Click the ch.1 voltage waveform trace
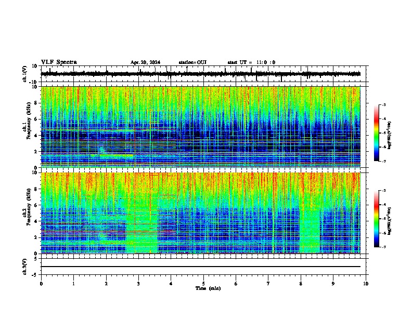The width and height of the screenshot is (412, 318). (201, 74)
